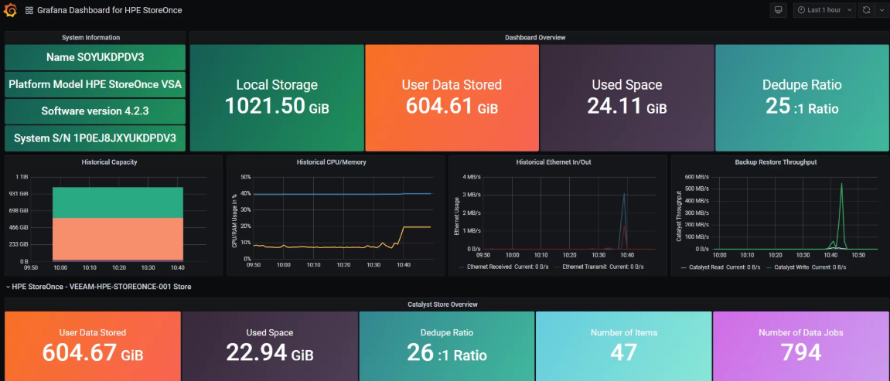Click the Grafana logo icon

11,11
